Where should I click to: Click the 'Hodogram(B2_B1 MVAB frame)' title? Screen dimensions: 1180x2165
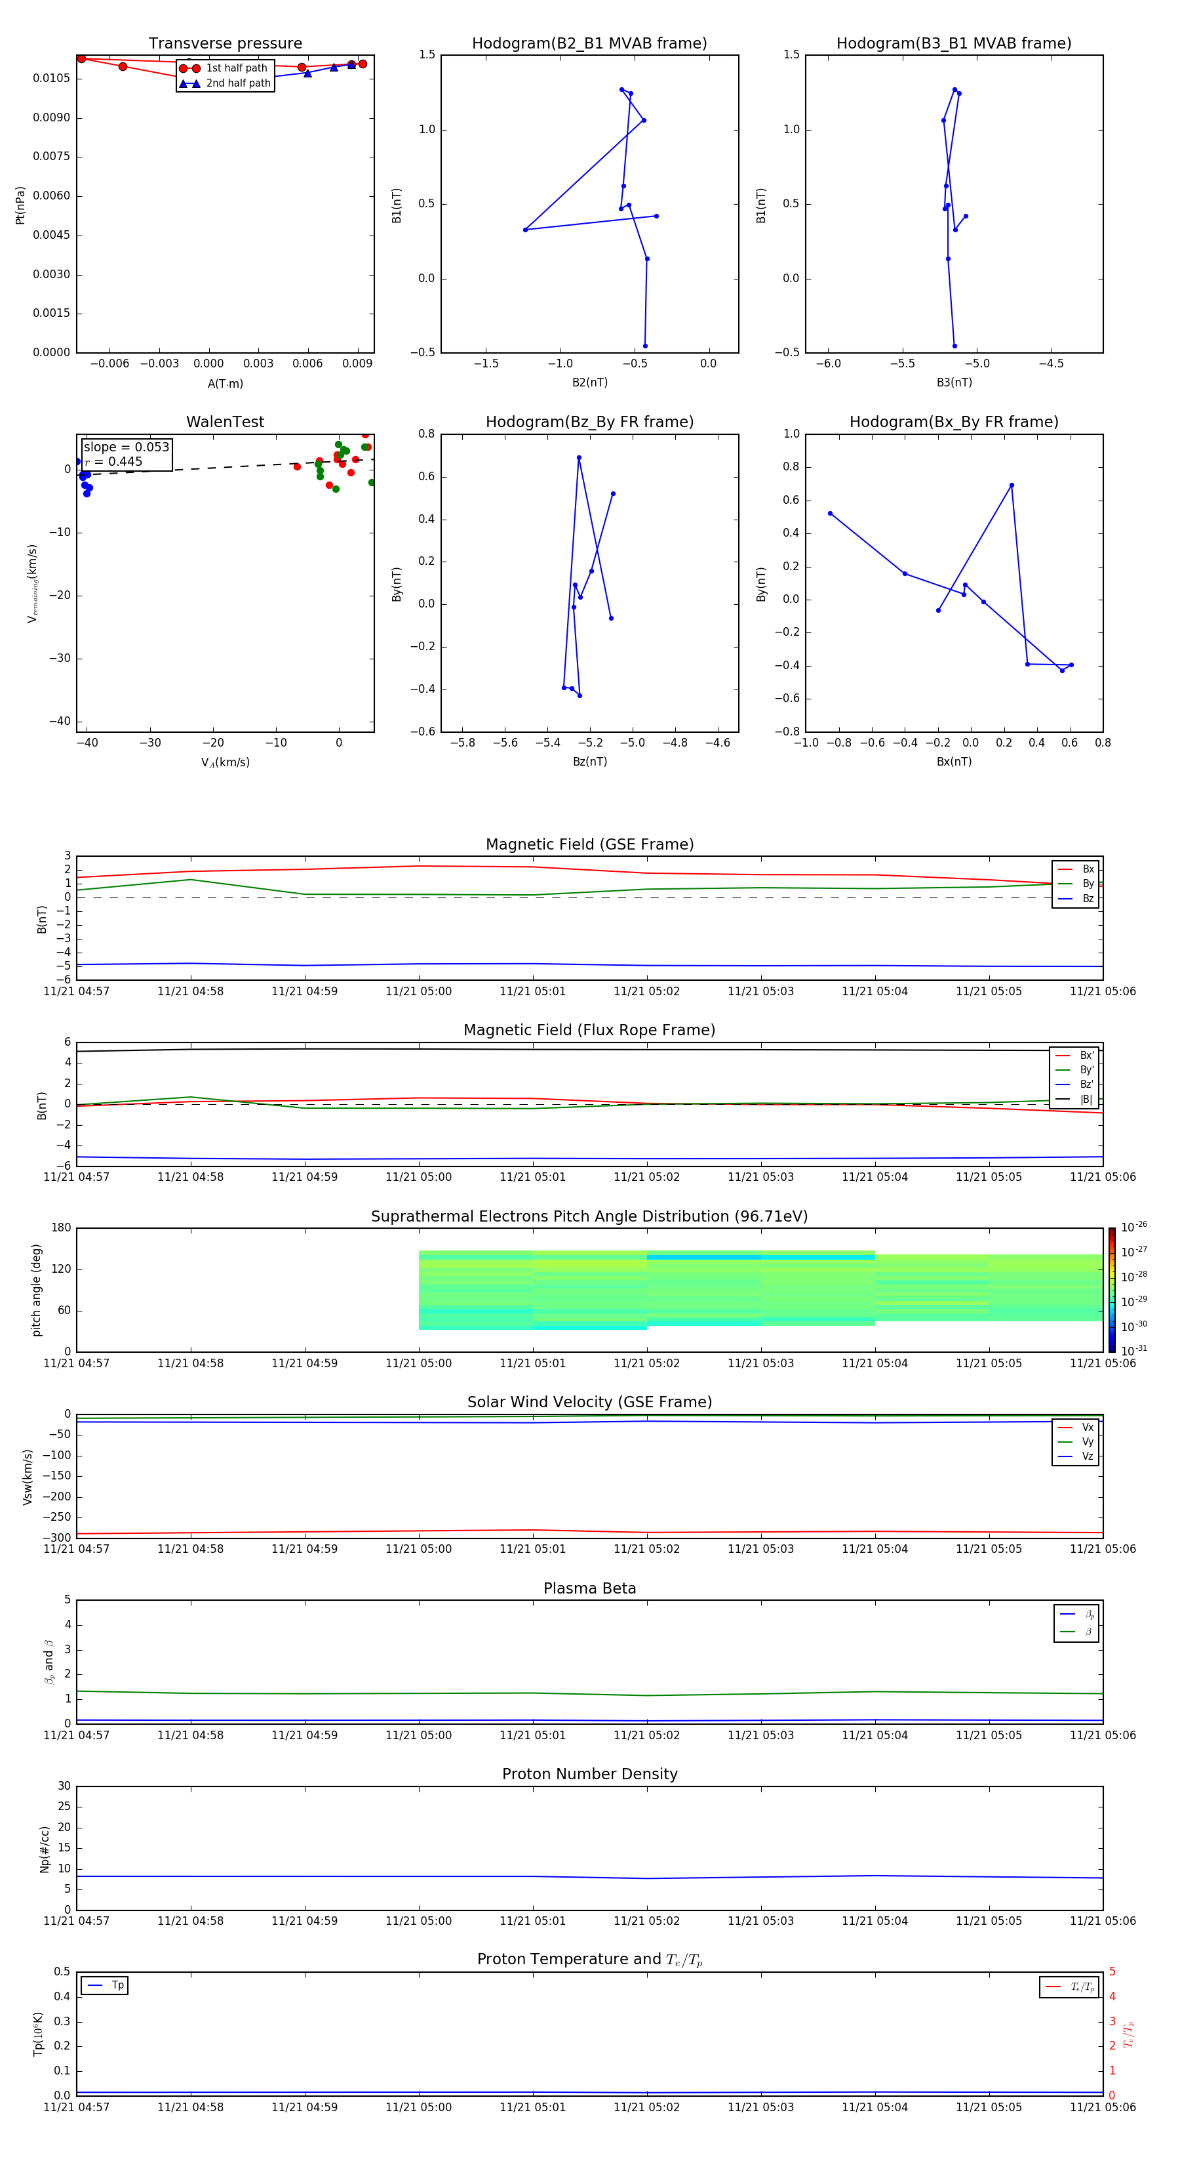point(589,44)
